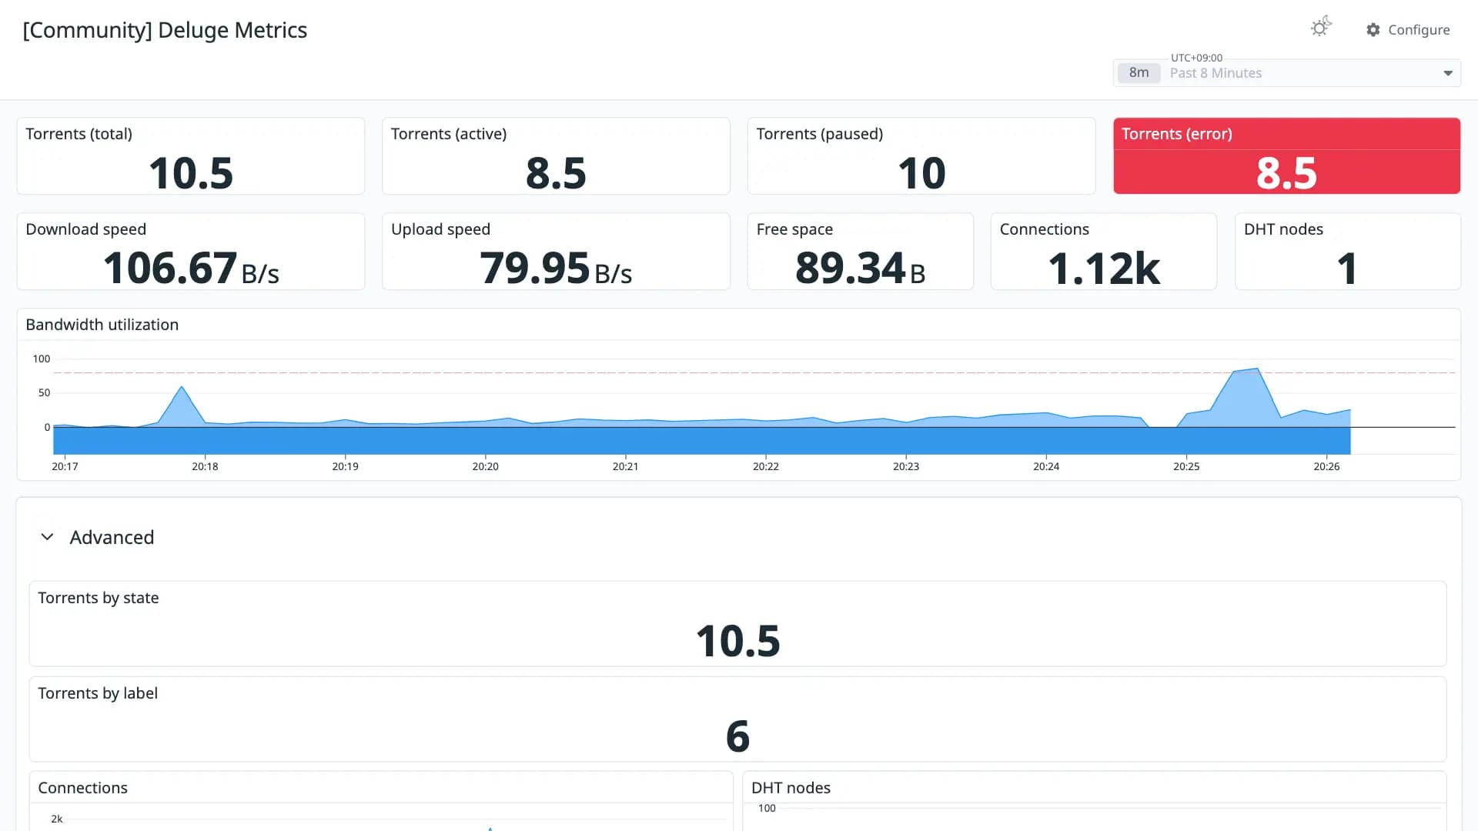Click the UTC+09:00 timezone label
This screenshot has width=1478, height=831.
coord(1196,58)
